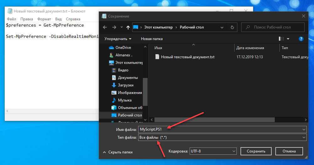
Task: Open the Загрузки folder in sidebar
Action: [125, 85]
